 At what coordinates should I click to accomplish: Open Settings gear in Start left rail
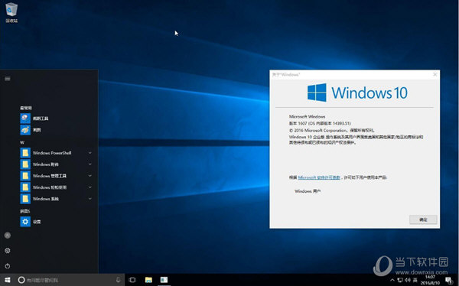point(8,251)
